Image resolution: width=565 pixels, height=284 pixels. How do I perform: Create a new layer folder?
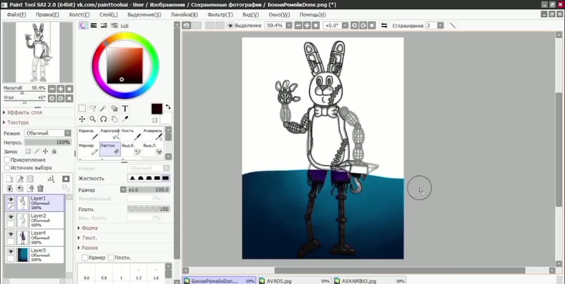(30, 179)
